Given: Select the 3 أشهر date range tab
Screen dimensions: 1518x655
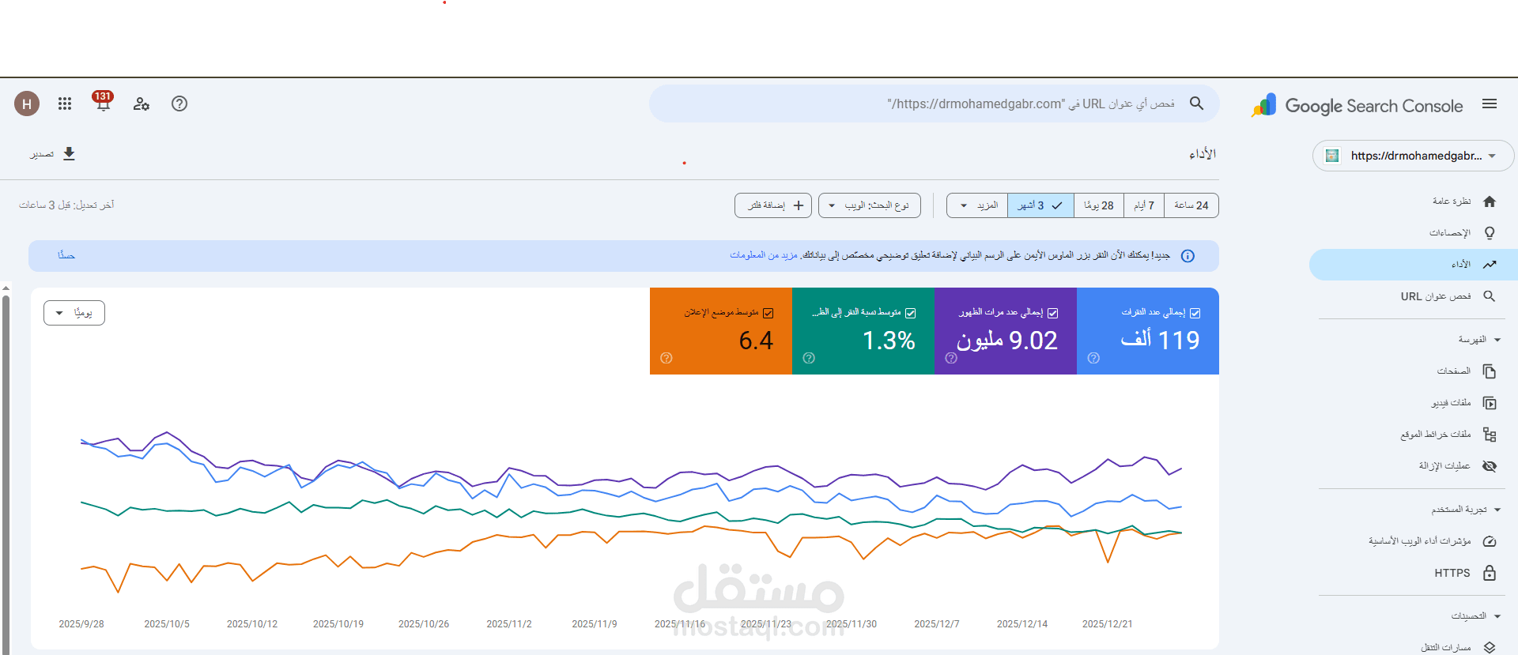Looking at the screenshot, I should point(1040,205).
